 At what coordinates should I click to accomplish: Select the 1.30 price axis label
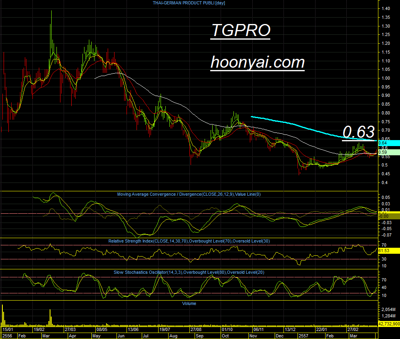point(386,26)
